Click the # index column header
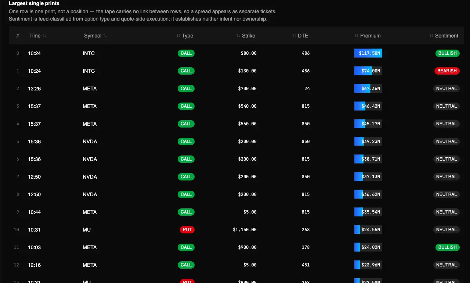Image resolution: width=470 pixels, height=283 pixels. [x=18, y=36]
